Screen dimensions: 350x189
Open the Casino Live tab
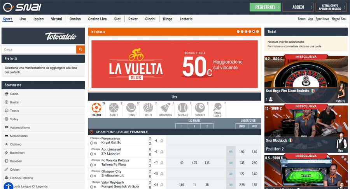[97, 19]
